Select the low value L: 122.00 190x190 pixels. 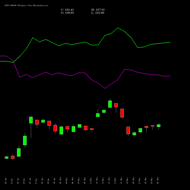tap(98, 13)
